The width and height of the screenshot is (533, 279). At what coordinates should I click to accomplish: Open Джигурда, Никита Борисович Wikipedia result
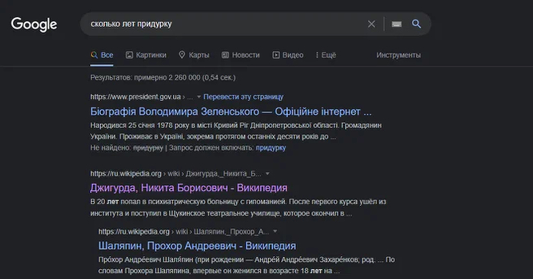(x=188, y=187)
